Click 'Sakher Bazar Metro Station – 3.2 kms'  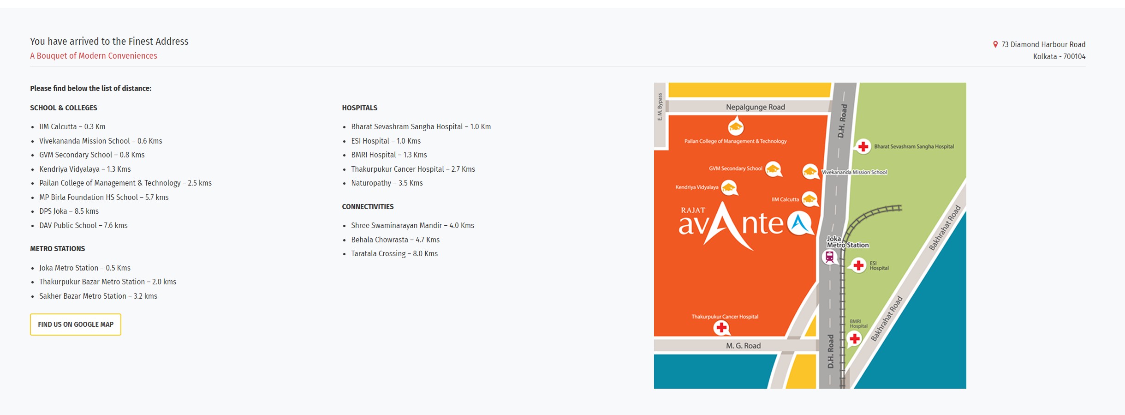[98, 296]
